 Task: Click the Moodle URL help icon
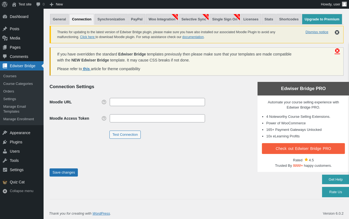pyautogui.click(x=104, y=102)
